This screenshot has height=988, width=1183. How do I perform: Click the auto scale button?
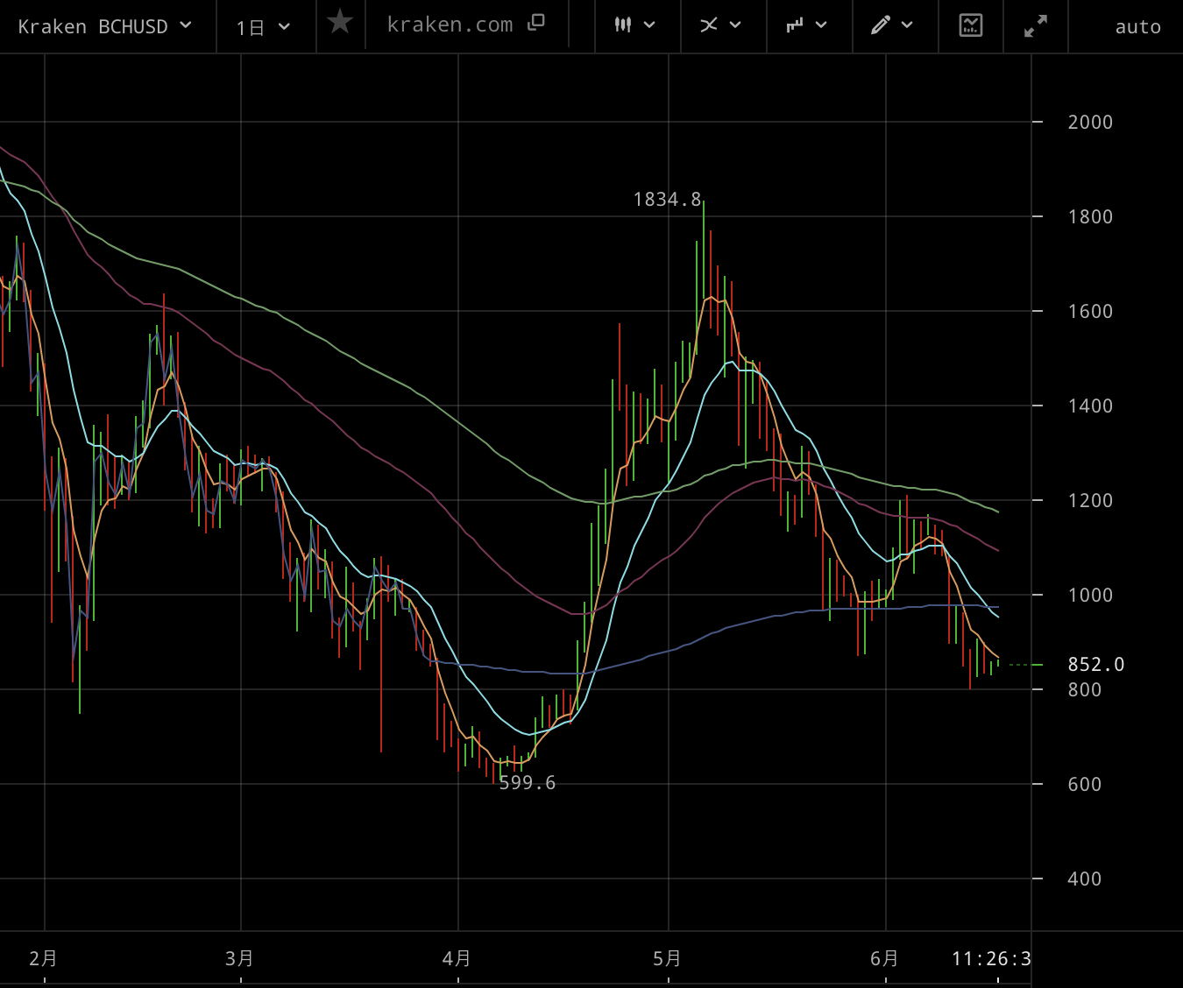(1137, 27)
